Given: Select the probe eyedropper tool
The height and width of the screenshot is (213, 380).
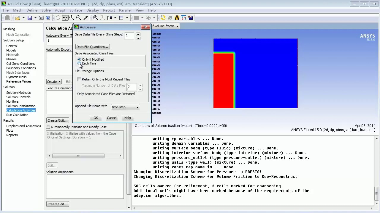Looking at the screenshot, I should [x=85, y=18].
